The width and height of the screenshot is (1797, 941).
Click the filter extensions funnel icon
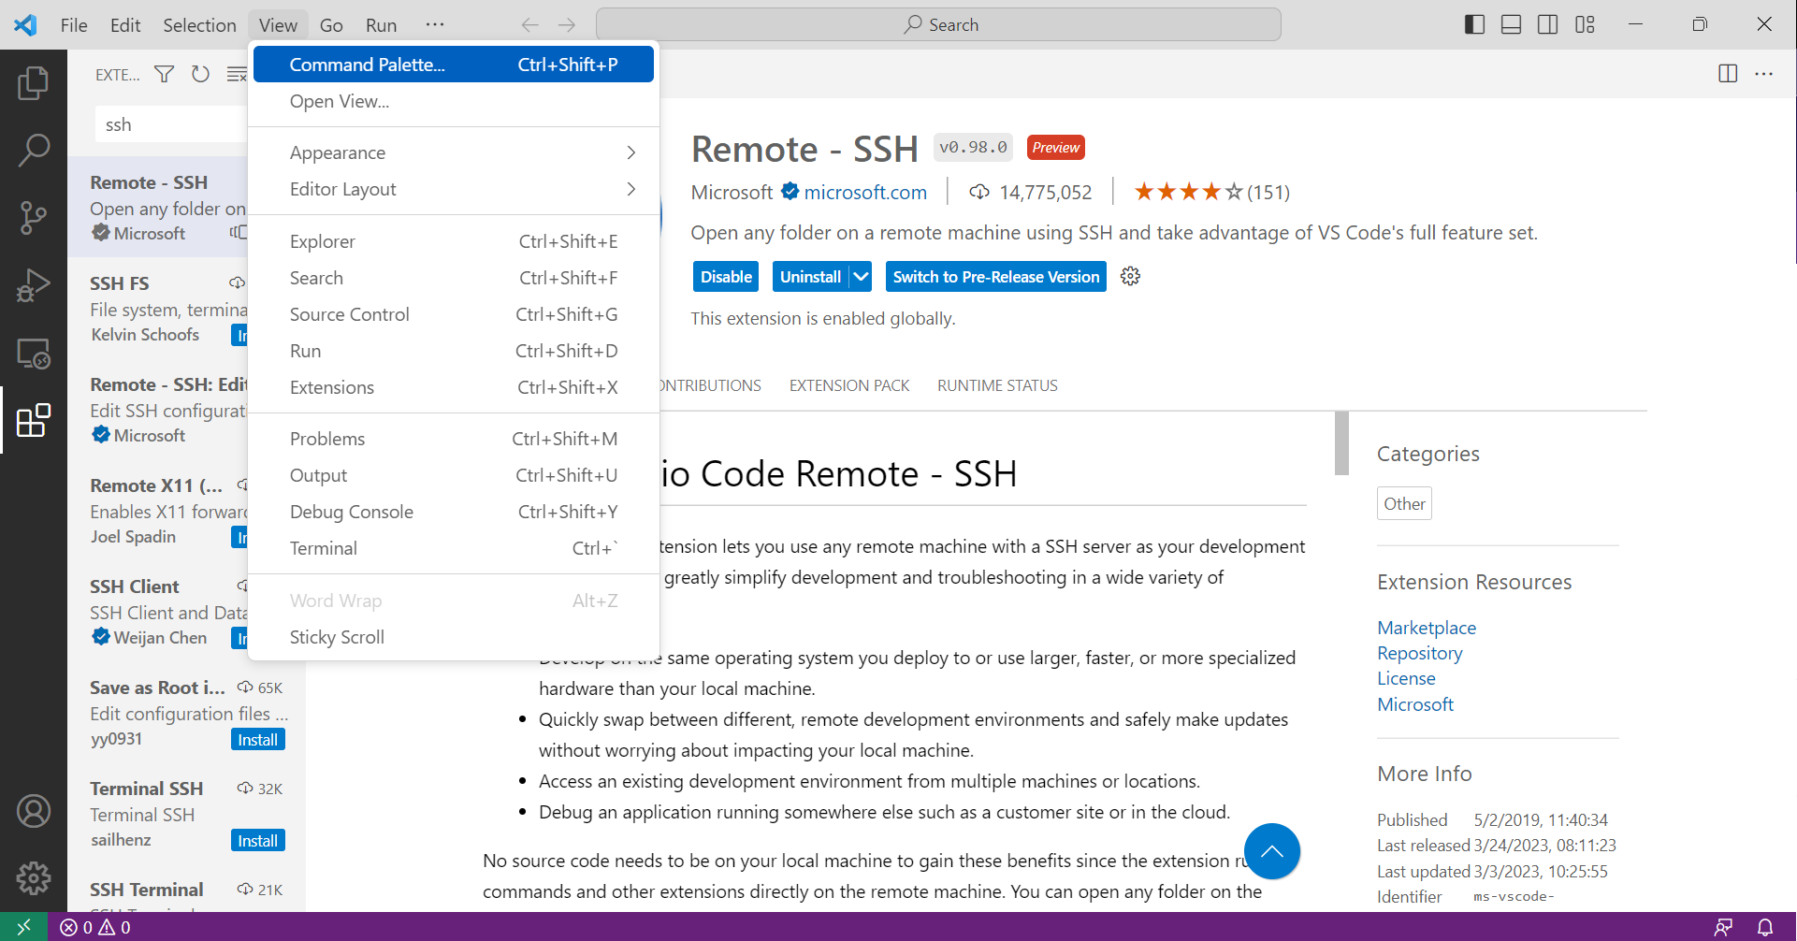[164, 74]
